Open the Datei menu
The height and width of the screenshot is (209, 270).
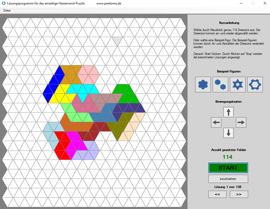point(7,11)
